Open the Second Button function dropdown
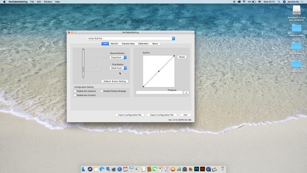 tap(118, 58)
